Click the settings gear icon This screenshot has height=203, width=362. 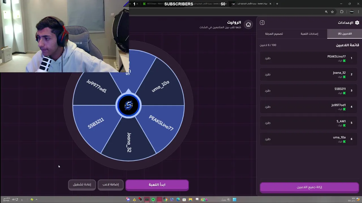point(357,23)
